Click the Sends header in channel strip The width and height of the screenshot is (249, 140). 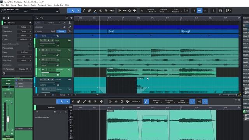[23, 129]
